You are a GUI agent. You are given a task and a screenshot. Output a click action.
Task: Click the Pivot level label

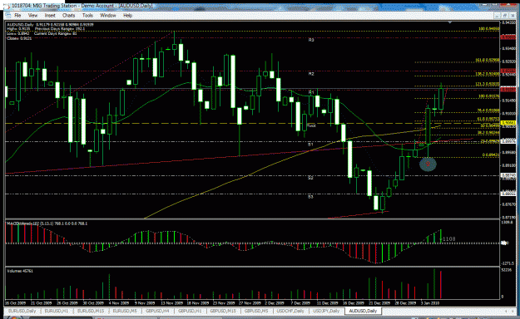click(x=311, y=125)
